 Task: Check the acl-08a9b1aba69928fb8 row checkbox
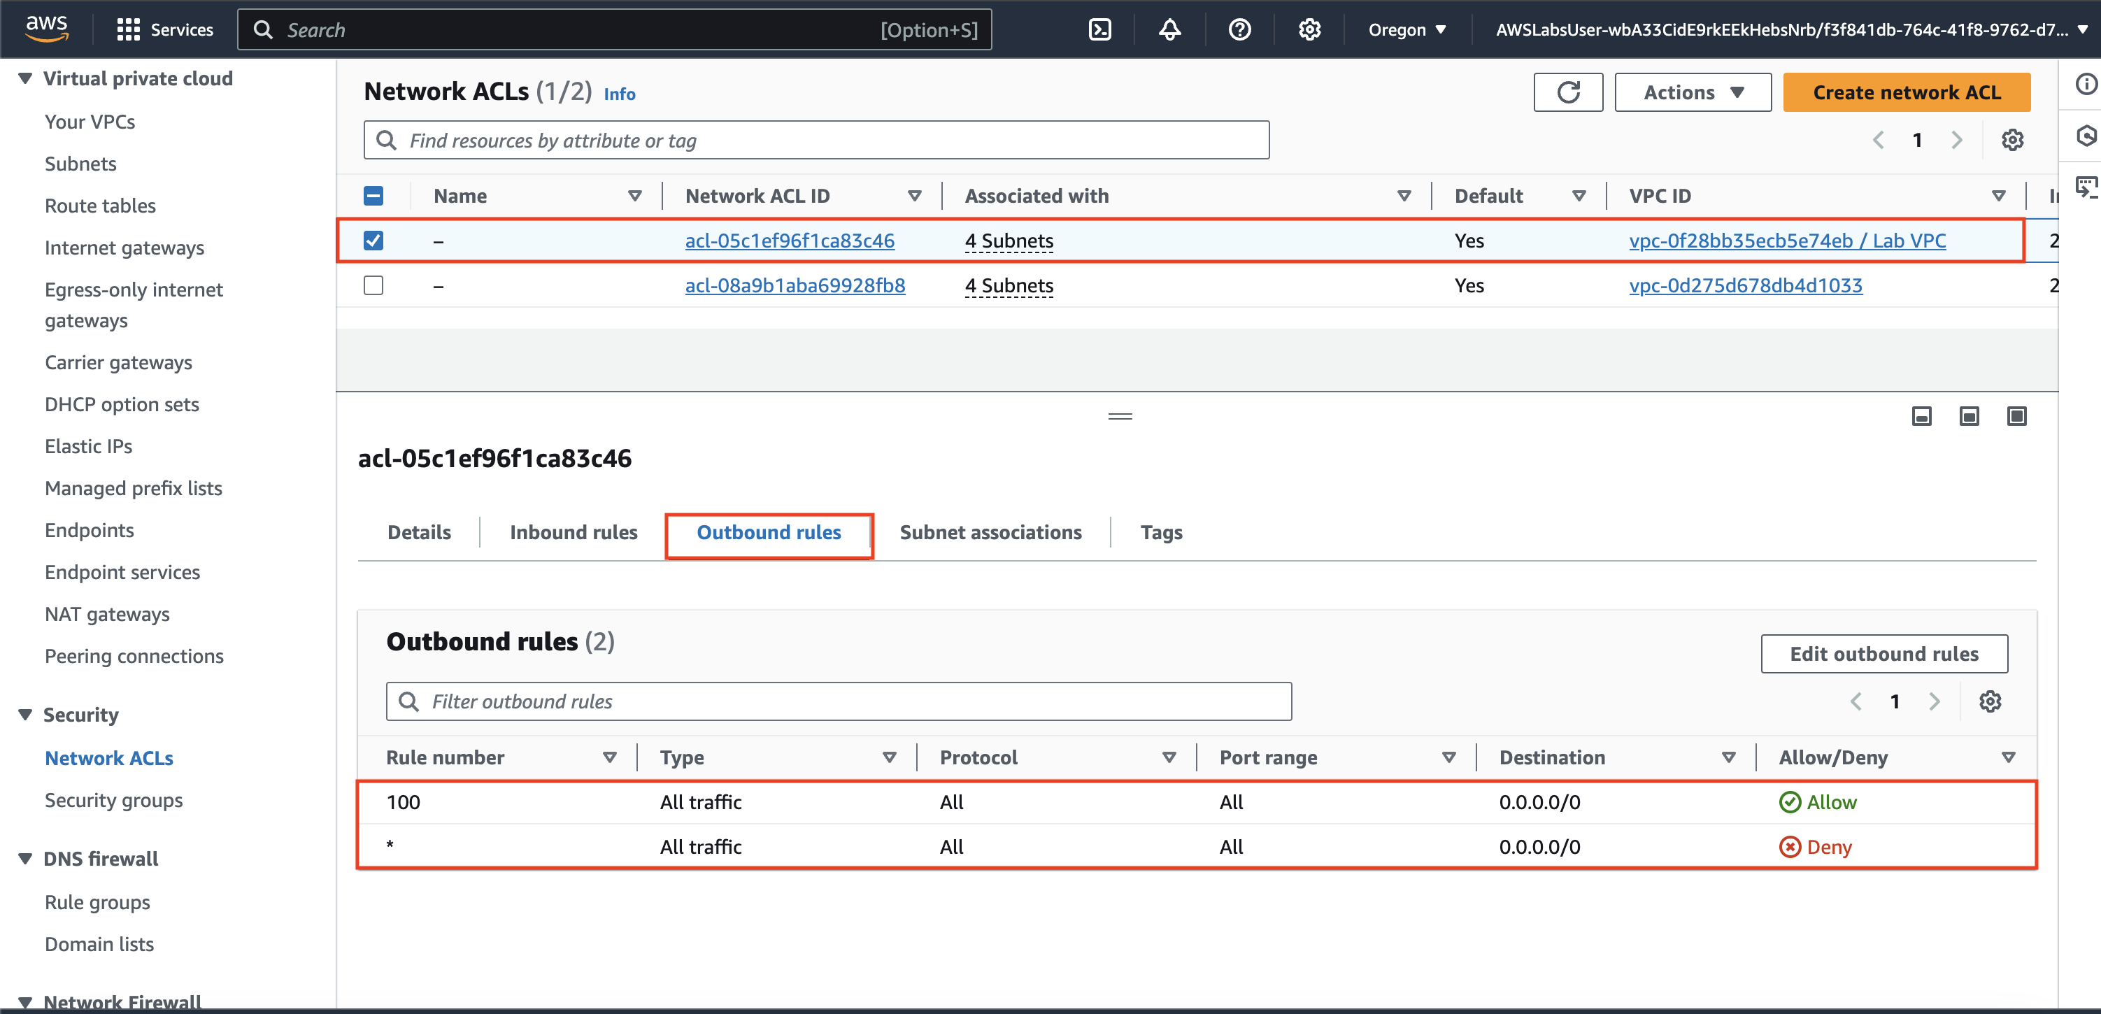tap(373, 285)
